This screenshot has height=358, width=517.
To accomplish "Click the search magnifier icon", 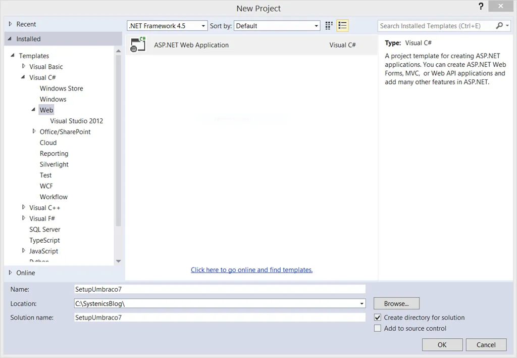I will 499,26.
